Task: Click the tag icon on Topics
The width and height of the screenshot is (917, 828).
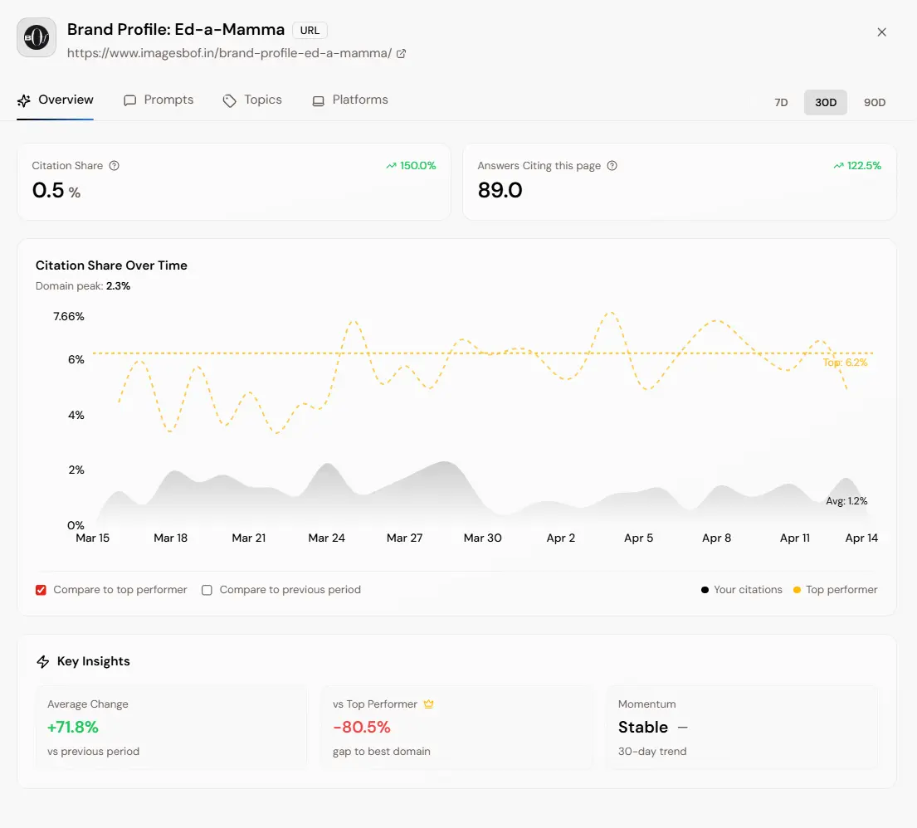Action: point(229,101)
